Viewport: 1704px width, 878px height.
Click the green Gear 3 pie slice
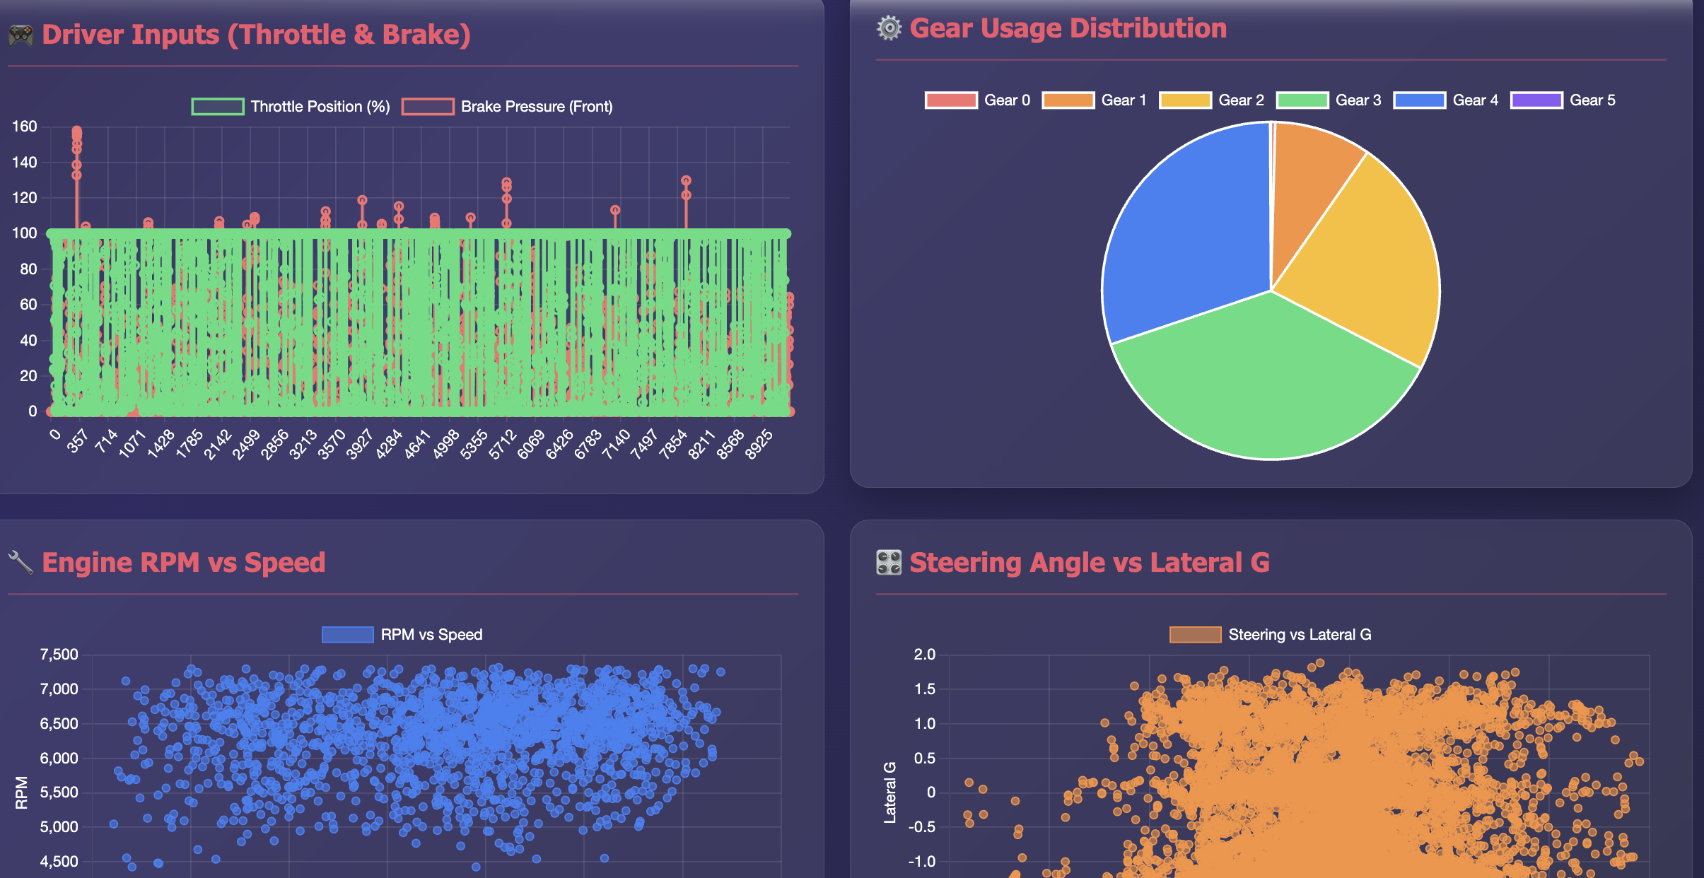point(1266,382)
